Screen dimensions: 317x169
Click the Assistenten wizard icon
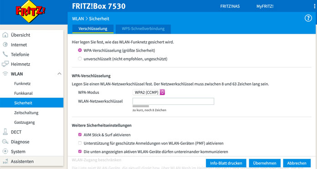pos(5,161)
